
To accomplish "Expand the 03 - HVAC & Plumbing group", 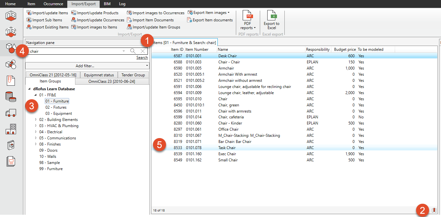I will tap(36, 125).
